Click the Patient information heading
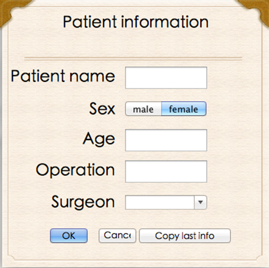Screen dimensions: 269x268 coord(136,22)
